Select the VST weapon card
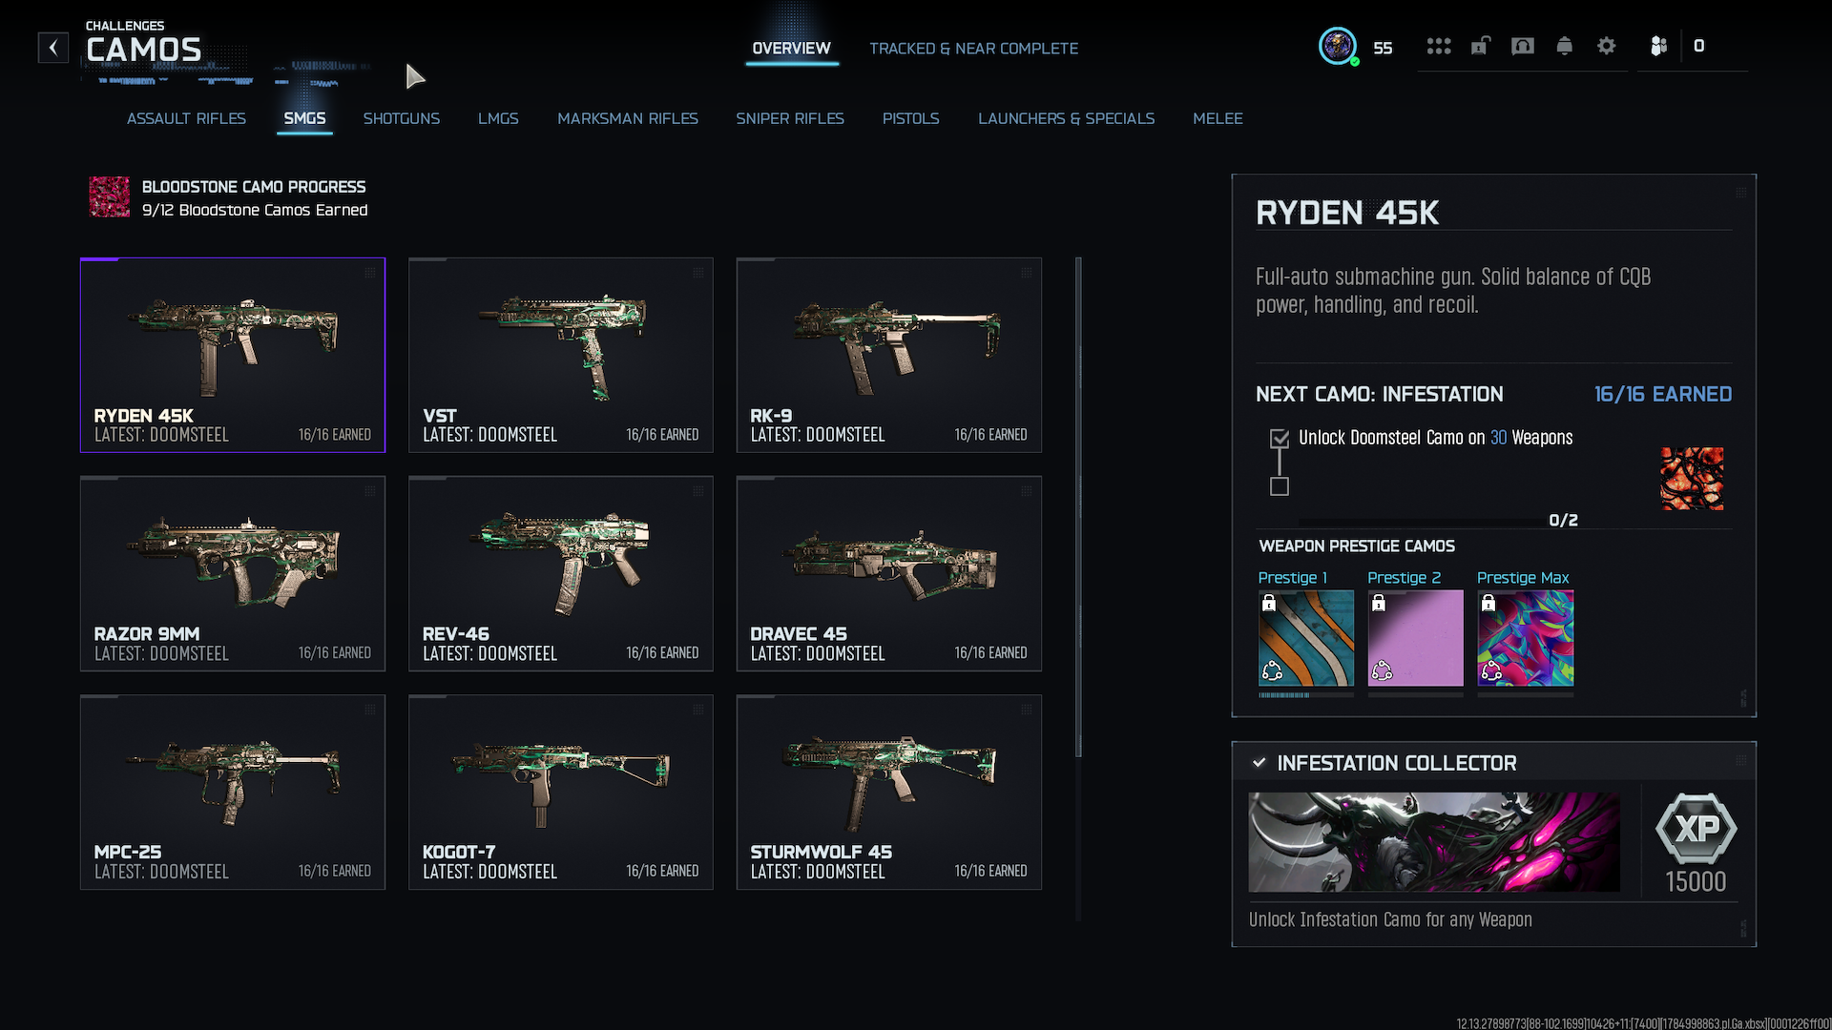The image size is (1832, 1030). point(561,355)
